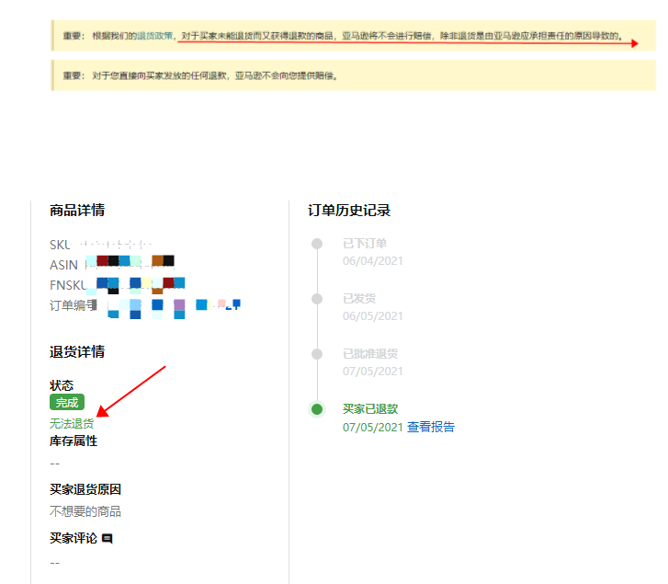Click the 订单历史记录 heading

[x=349, y=211]
